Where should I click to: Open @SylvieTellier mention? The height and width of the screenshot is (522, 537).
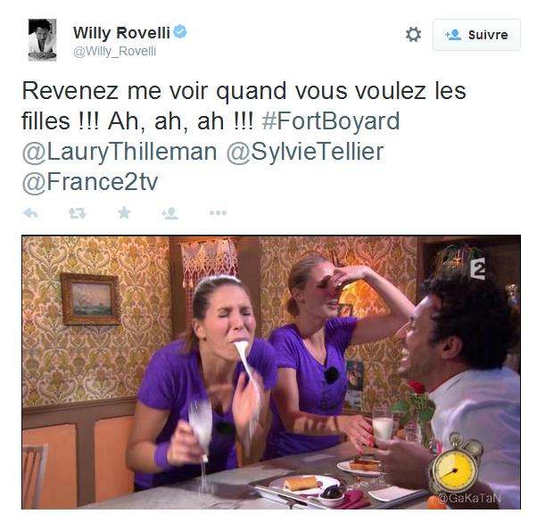305,151
